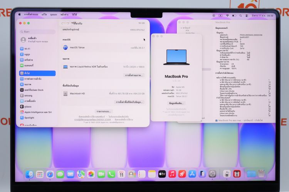Click the macOS Tahoe version row
The width and height of the screenshot is (289, 192).
point(104,48)
